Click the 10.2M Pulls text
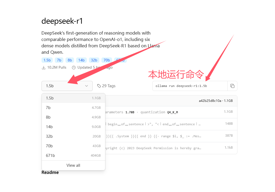This screenshot has height=192, width=275. coord(57,68)
